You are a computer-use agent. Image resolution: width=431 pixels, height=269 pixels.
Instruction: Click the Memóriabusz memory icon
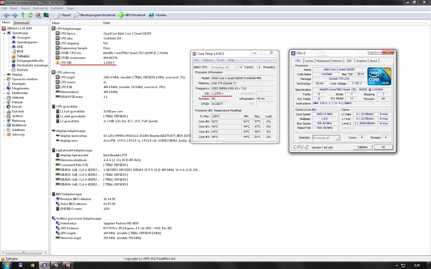tap(58, 92)
